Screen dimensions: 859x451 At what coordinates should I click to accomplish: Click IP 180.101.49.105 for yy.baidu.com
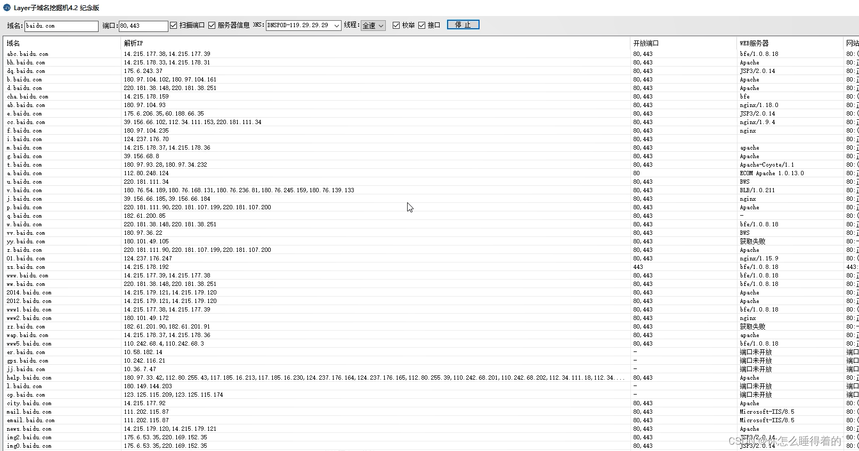(x=147, y=241)
